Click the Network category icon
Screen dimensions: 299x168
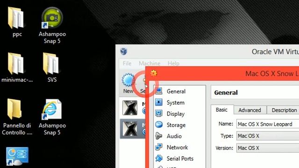[159, 147]
